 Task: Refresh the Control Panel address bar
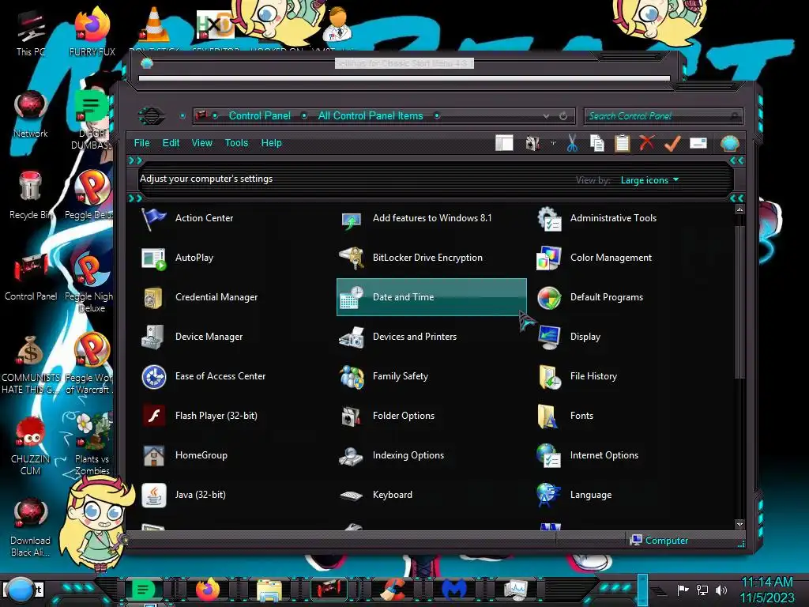563,116
